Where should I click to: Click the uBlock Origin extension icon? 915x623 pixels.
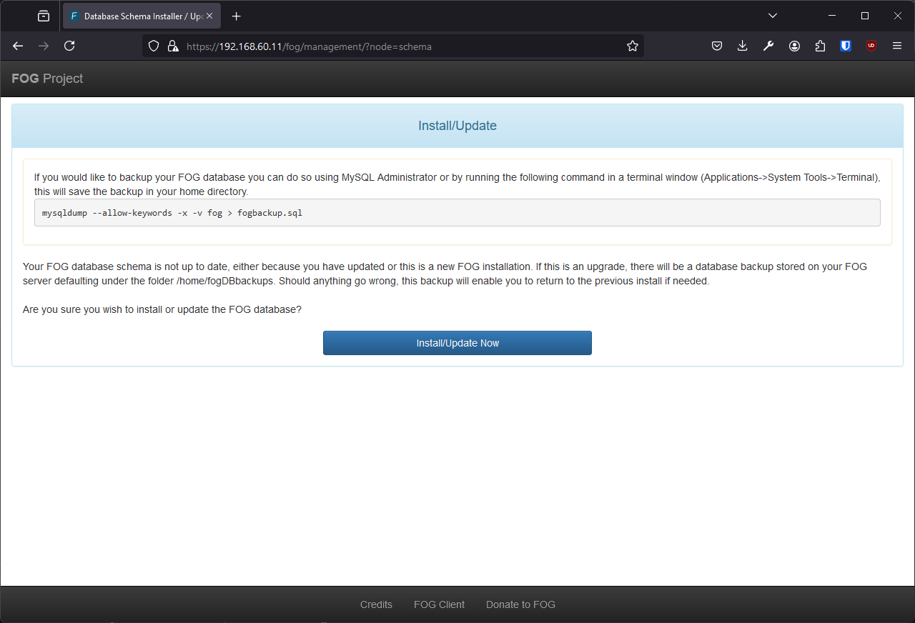click(871, 46)
